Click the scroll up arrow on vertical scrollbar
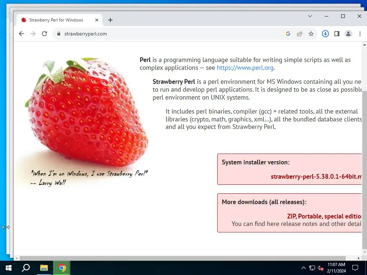Screen dimensions: 367x275 [364, 44]
